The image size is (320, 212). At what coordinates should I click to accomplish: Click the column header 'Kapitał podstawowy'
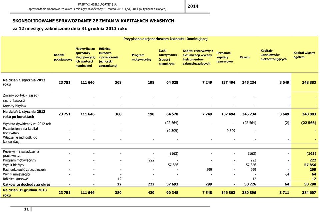(x=63, y=57)
